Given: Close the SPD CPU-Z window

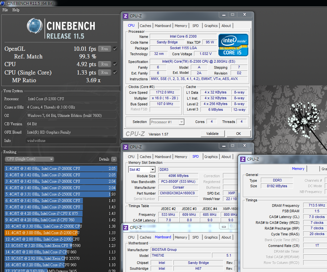Looking at the screenshot, I should 245,145.
